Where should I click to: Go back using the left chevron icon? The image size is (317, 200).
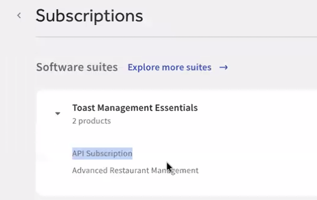click(x=19, y=16)
